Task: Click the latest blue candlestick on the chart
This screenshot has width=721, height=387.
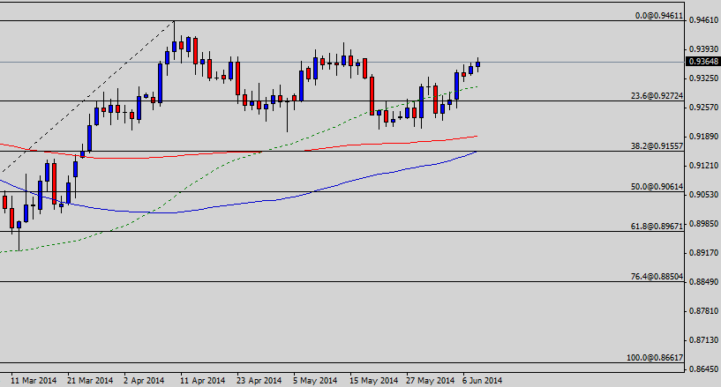Action: pyautogui.click(x=477, y=64)
